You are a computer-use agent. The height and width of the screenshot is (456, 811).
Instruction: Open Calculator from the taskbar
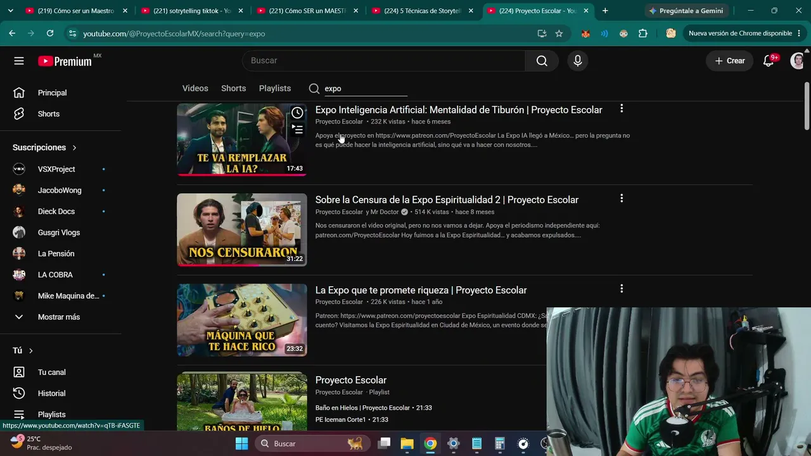[500, 443]
